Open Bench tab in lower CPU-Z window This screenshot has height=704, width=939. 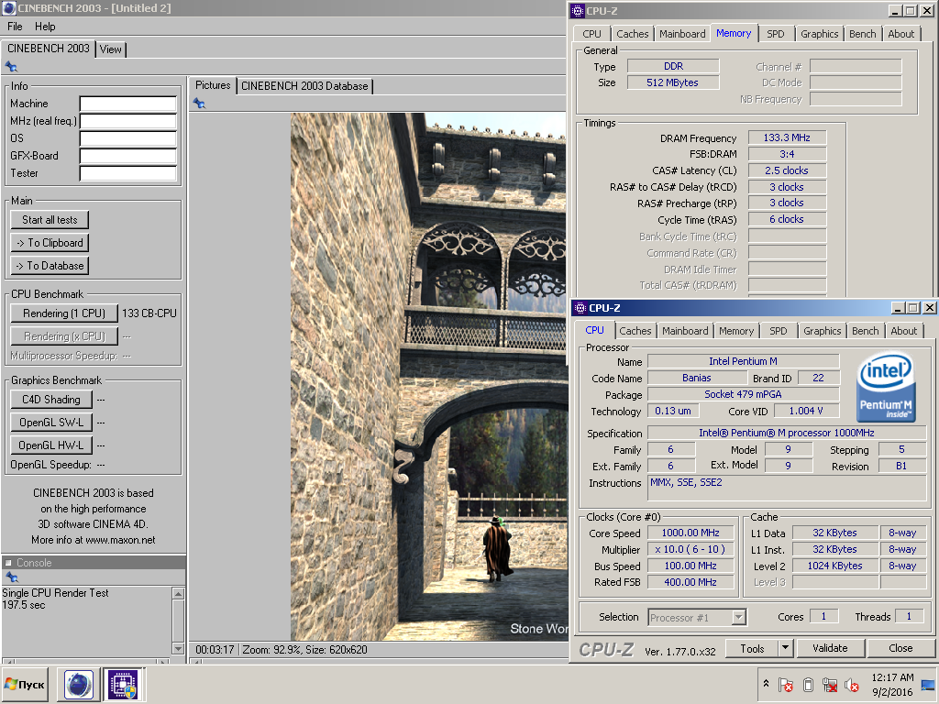pyautogui.click(x=866, y=331)
